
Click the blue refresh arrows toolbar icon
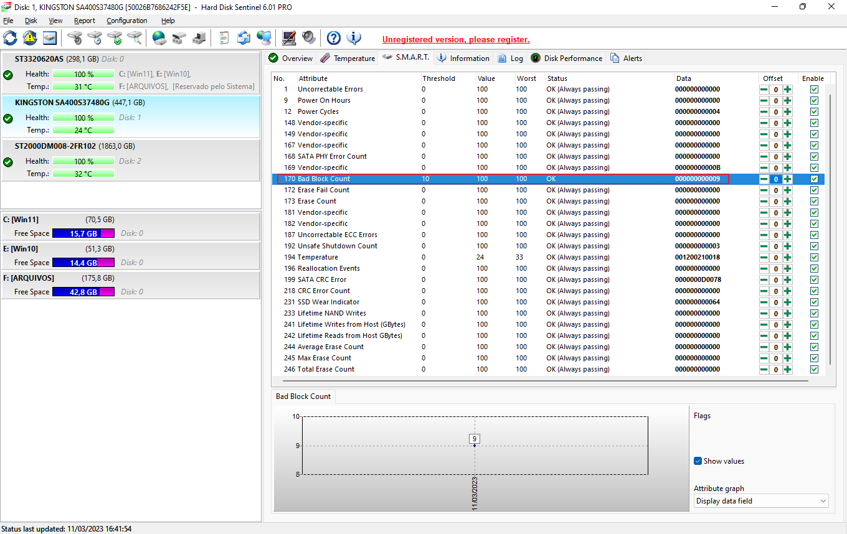[x=11, y=38]
